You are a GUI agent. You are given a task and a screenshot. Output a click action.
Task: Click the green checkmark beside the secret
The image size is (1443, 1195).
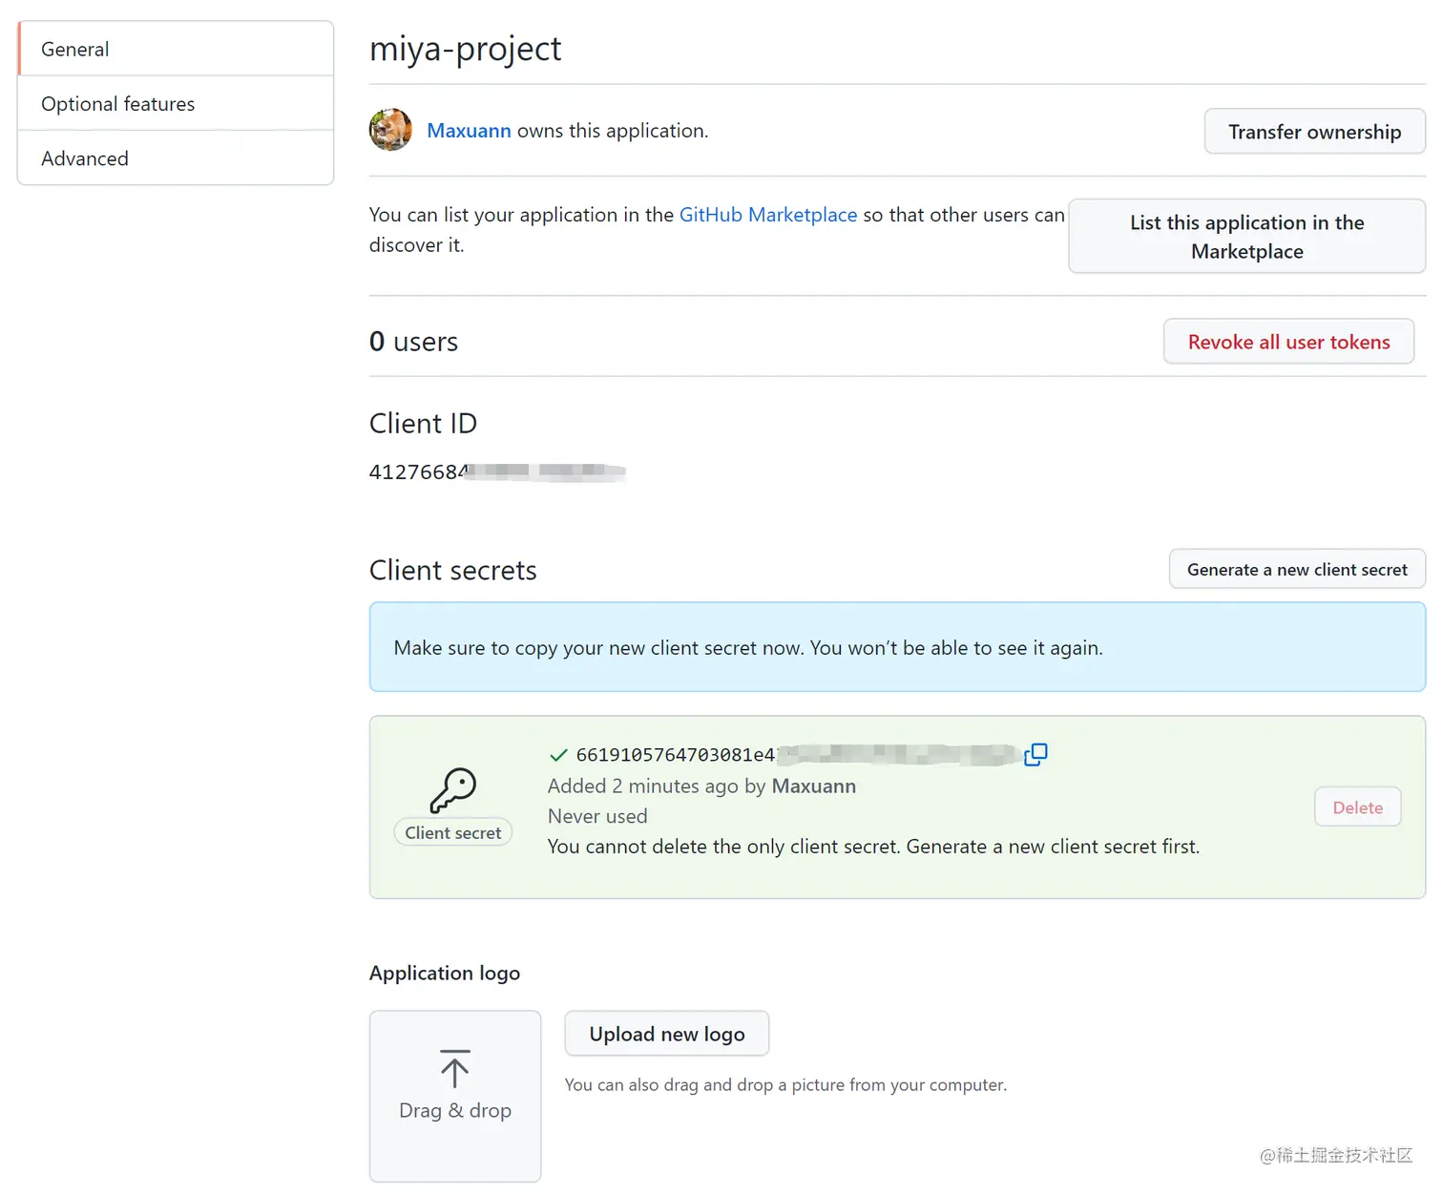(x=558, y=755)
